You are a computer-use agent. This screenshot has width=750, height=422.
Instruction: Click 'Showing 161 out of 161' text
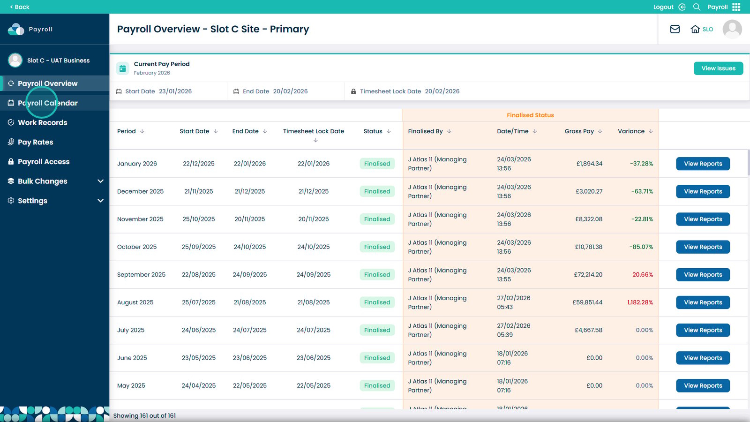point(144,415)
